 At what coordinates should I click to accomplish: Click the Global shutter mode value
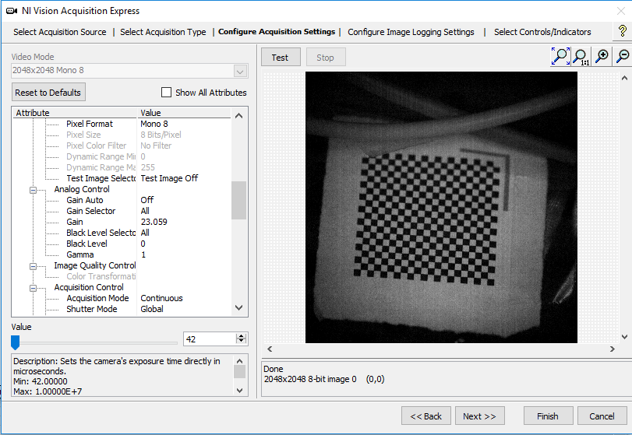pyautogui.click(x=152, y=309)
